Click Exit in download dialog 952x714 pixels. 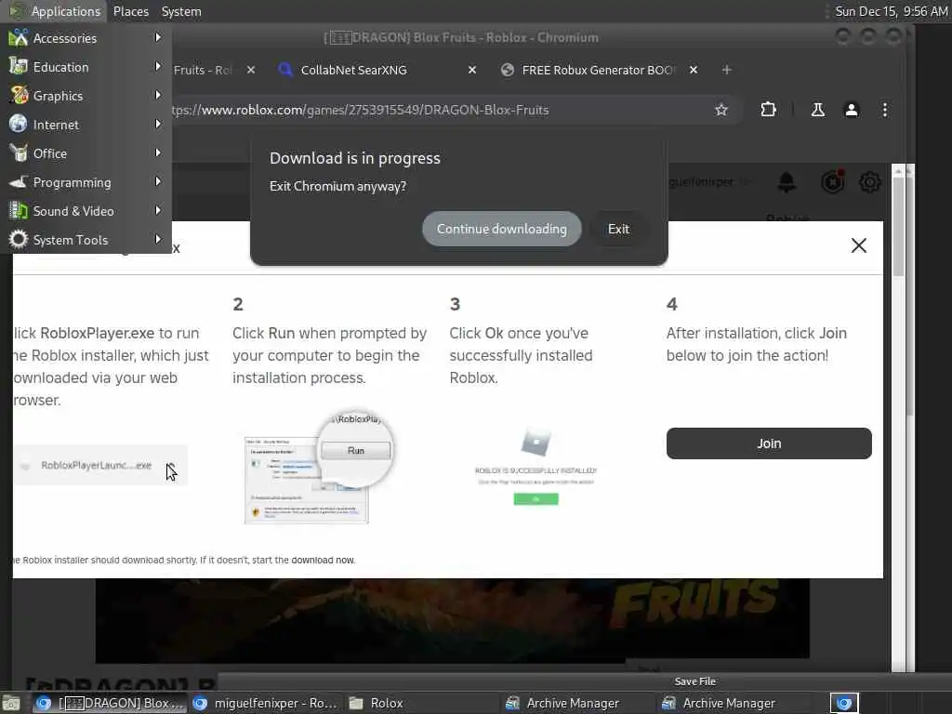click(x=618, y=229)
